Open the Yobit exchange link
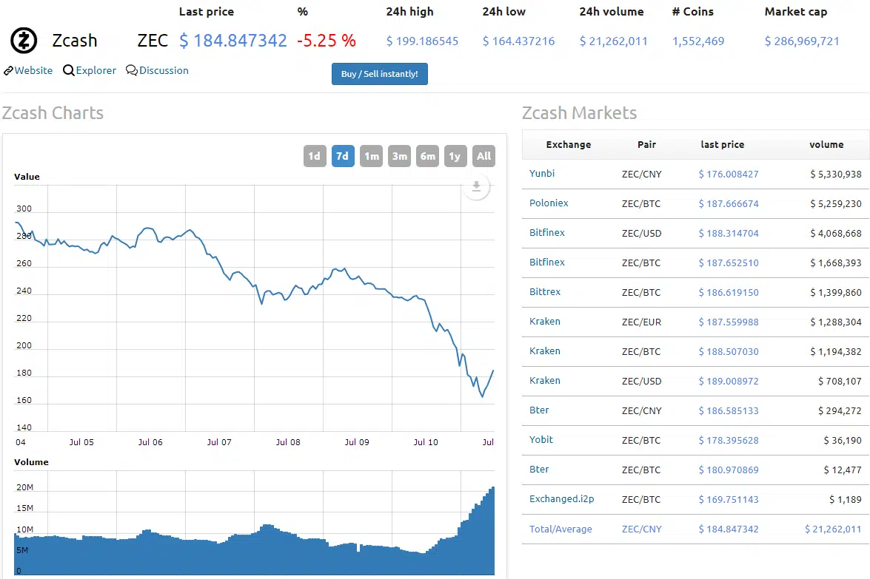The width and height of the screenshot is (870, 579). [x=541, y=439]
